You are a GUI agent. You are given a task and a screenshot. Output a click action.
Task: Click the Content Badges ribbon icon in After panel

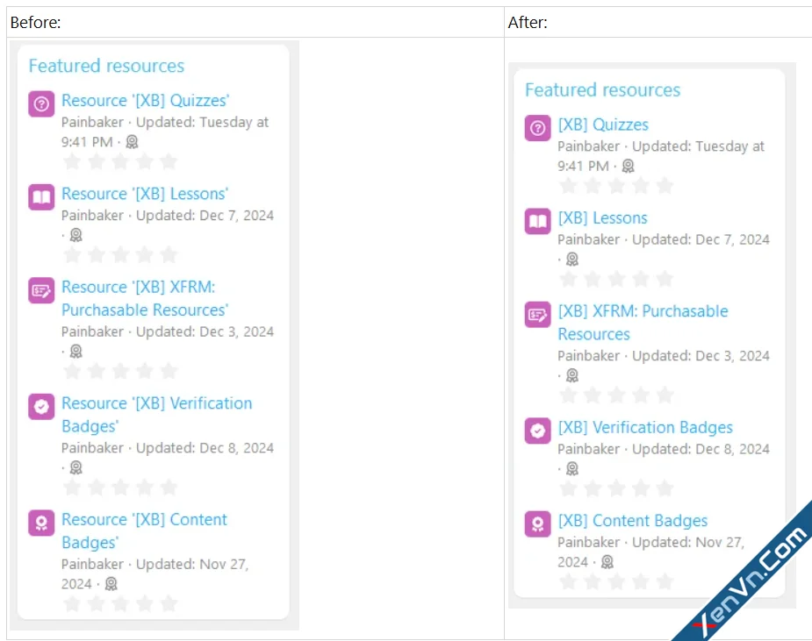pos(537,524)
